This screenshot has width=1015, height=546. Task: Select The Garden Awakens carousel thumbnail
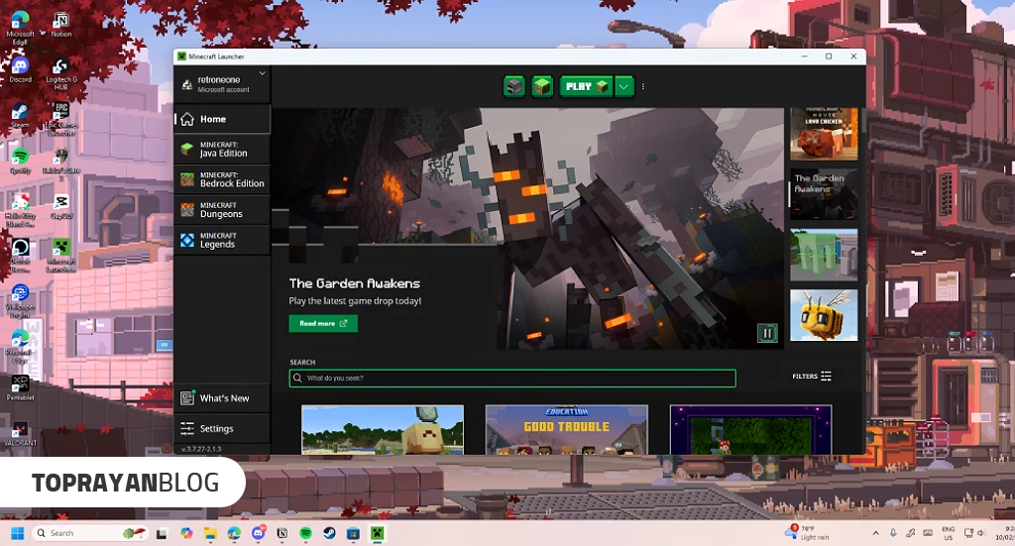(824, 194)
